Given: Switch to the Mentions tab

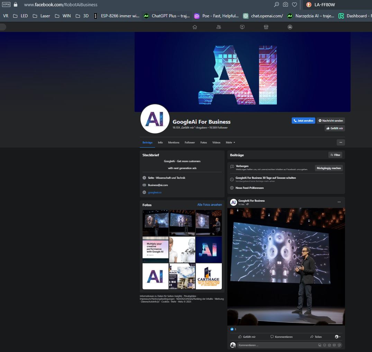Looking at the screenshot, I should pos(174,142).
